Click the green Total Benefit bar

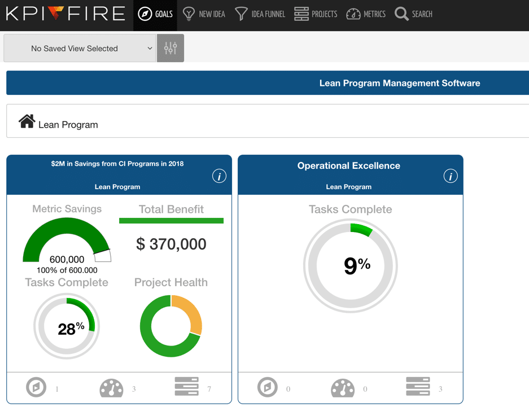(172, 221)
